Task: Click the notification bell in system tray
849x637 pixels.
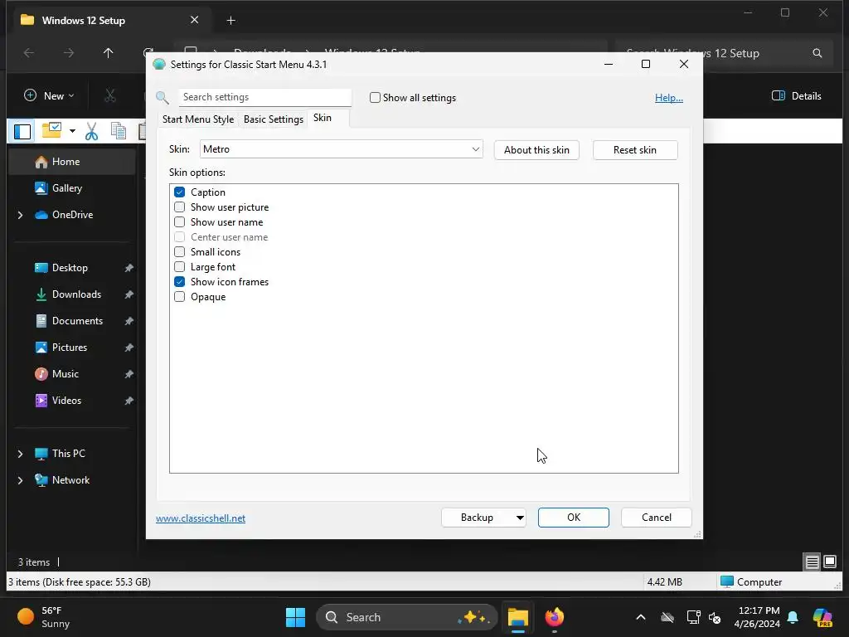Action: [793, 617]
